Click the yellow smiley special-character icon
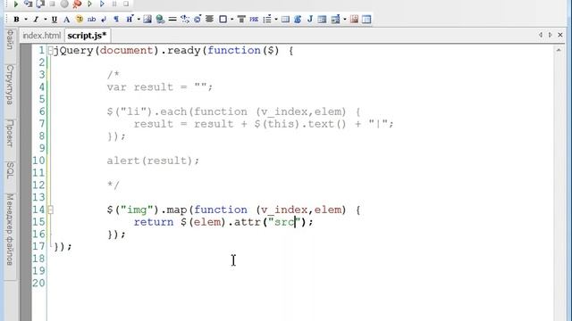 [x=80, y=20]
